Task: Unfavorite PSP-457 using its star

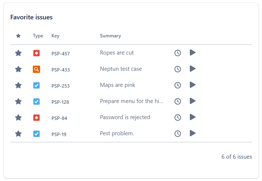Action: click(x=18, y=53)
